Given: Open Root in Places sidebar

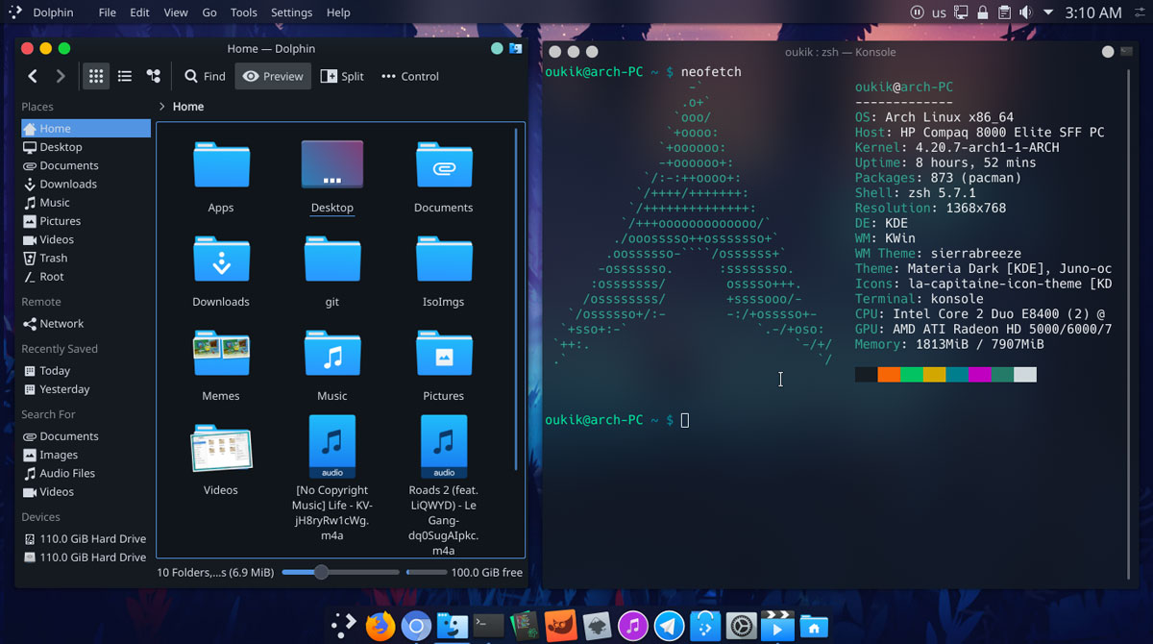Looking at the screenshot, I should 86,277.
